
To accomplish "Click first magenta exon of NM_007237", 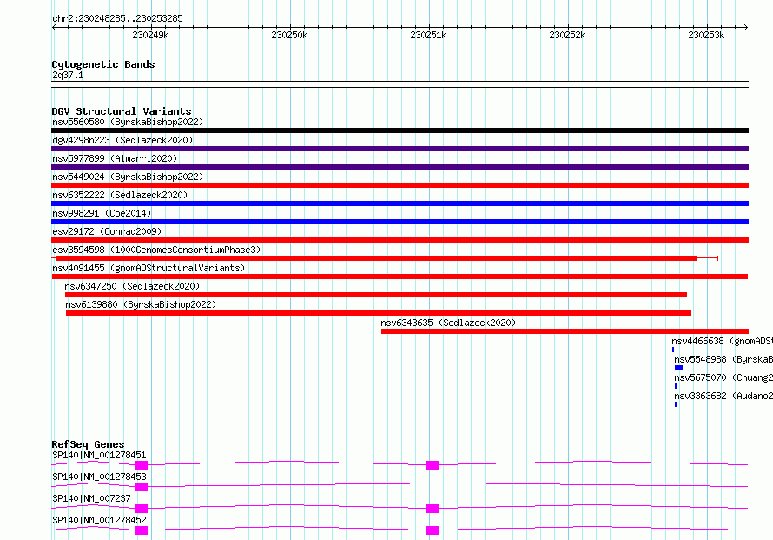I will (142, 509).
